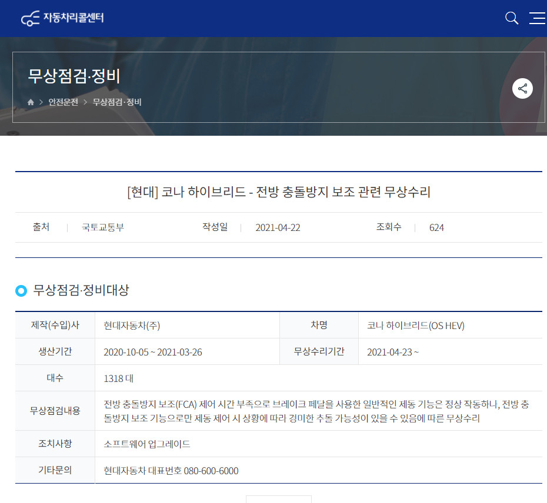Click the 조치사항 row label
The image size is (547, 503).
(55, 444)
